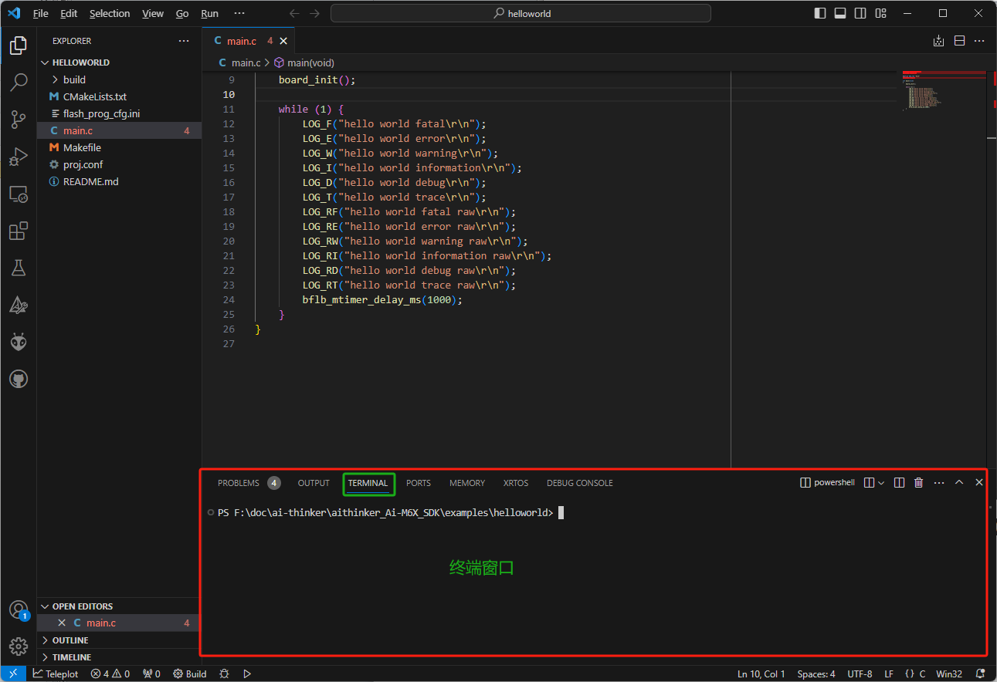Change the UTF-8 file encoding

click(x=860, y=674)
